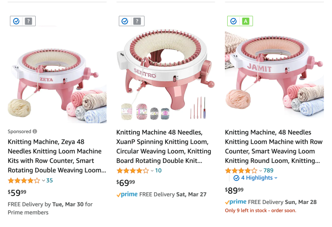The image size is (332, 227).
Task: Open the Zeya 48 Needles product title
Action: click(57, 156)
